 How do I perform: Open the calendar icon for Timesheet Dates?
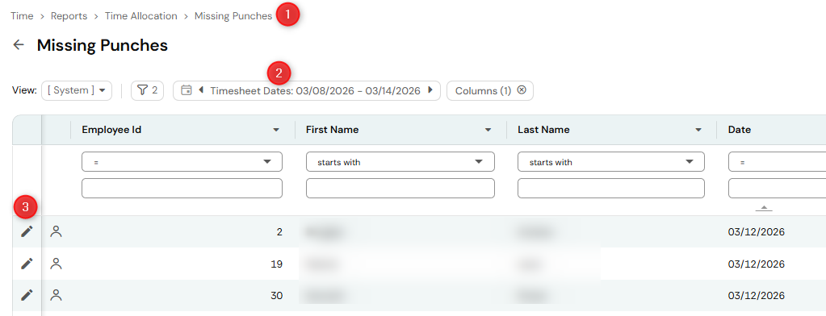(x=186, y=90)
